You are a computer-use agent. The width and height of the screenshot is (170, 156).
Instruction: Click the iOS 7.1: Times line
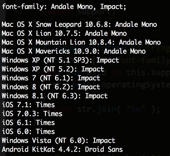click(x=28, y=105)
